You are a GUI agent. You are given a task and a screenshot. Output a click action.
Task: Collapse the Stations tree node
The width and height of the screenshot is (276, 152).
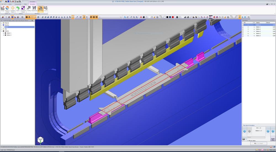(2, 31)
